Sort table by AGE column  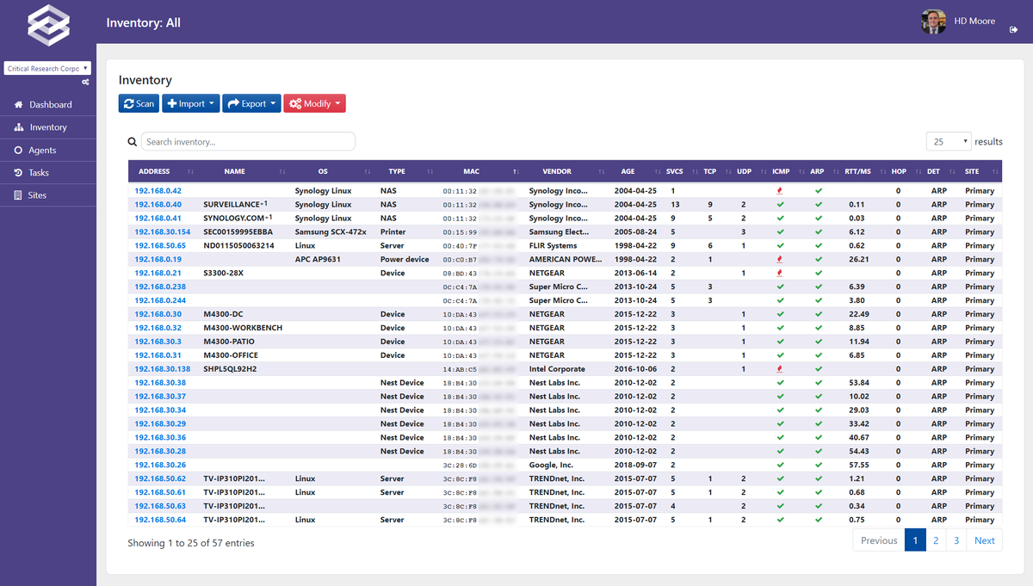[x=636, y=171]
